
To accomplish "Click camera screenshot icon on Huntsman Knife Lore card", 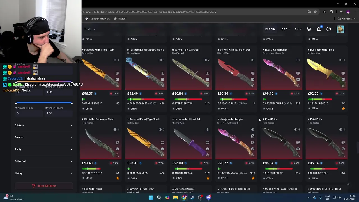I will tap(343, 79).
